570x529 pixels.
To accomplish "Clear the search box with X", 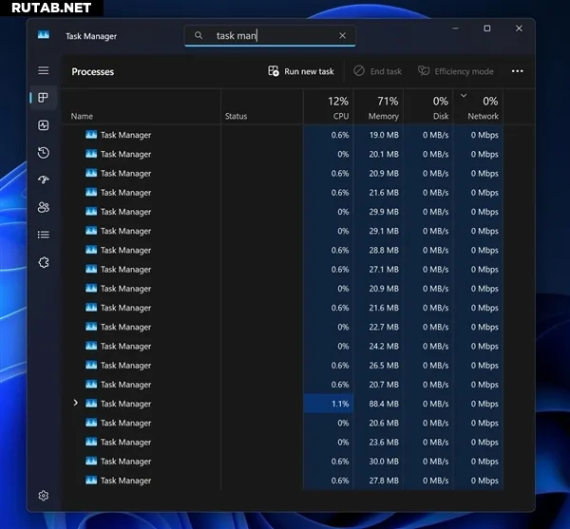I will pyautogui.click(x=342, y=36).
